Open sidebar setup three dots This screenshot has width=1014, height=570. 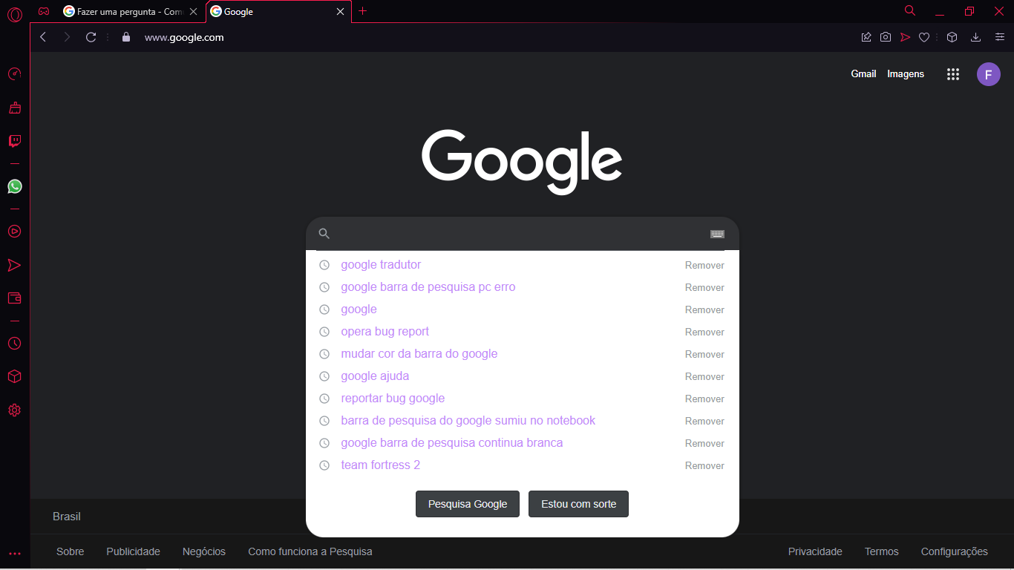click(x=14, y=554)
